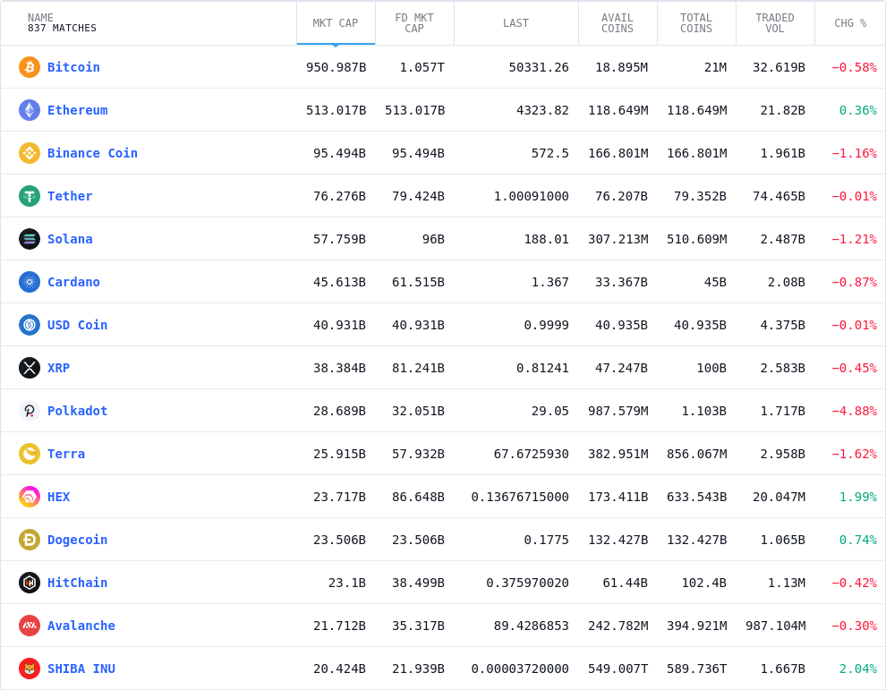Select the Cardano logo icon
Screen dimensions: 886x690
[30, 282]
